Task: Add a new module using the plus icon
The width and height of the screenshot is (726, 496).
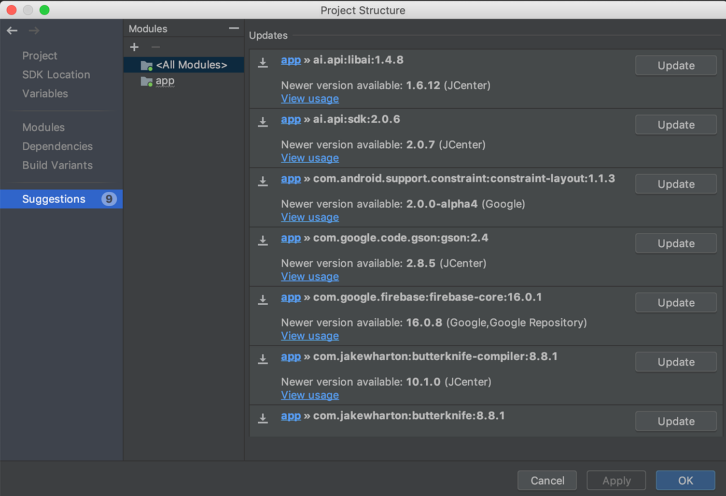Action: tap(134, 47)
